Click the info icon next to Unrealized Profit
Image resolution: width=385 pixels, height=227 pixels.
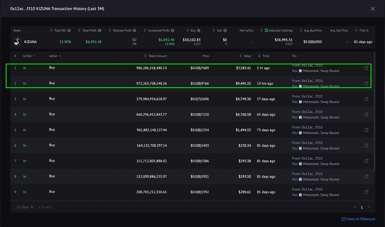pyautogui.click(x=172, y=31)
